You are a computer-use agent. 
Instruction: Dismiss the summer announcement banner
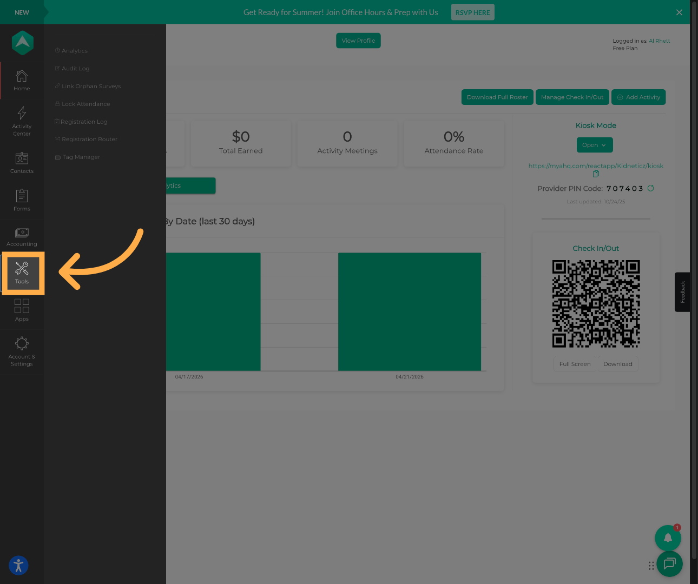click(x=679, y=12)
